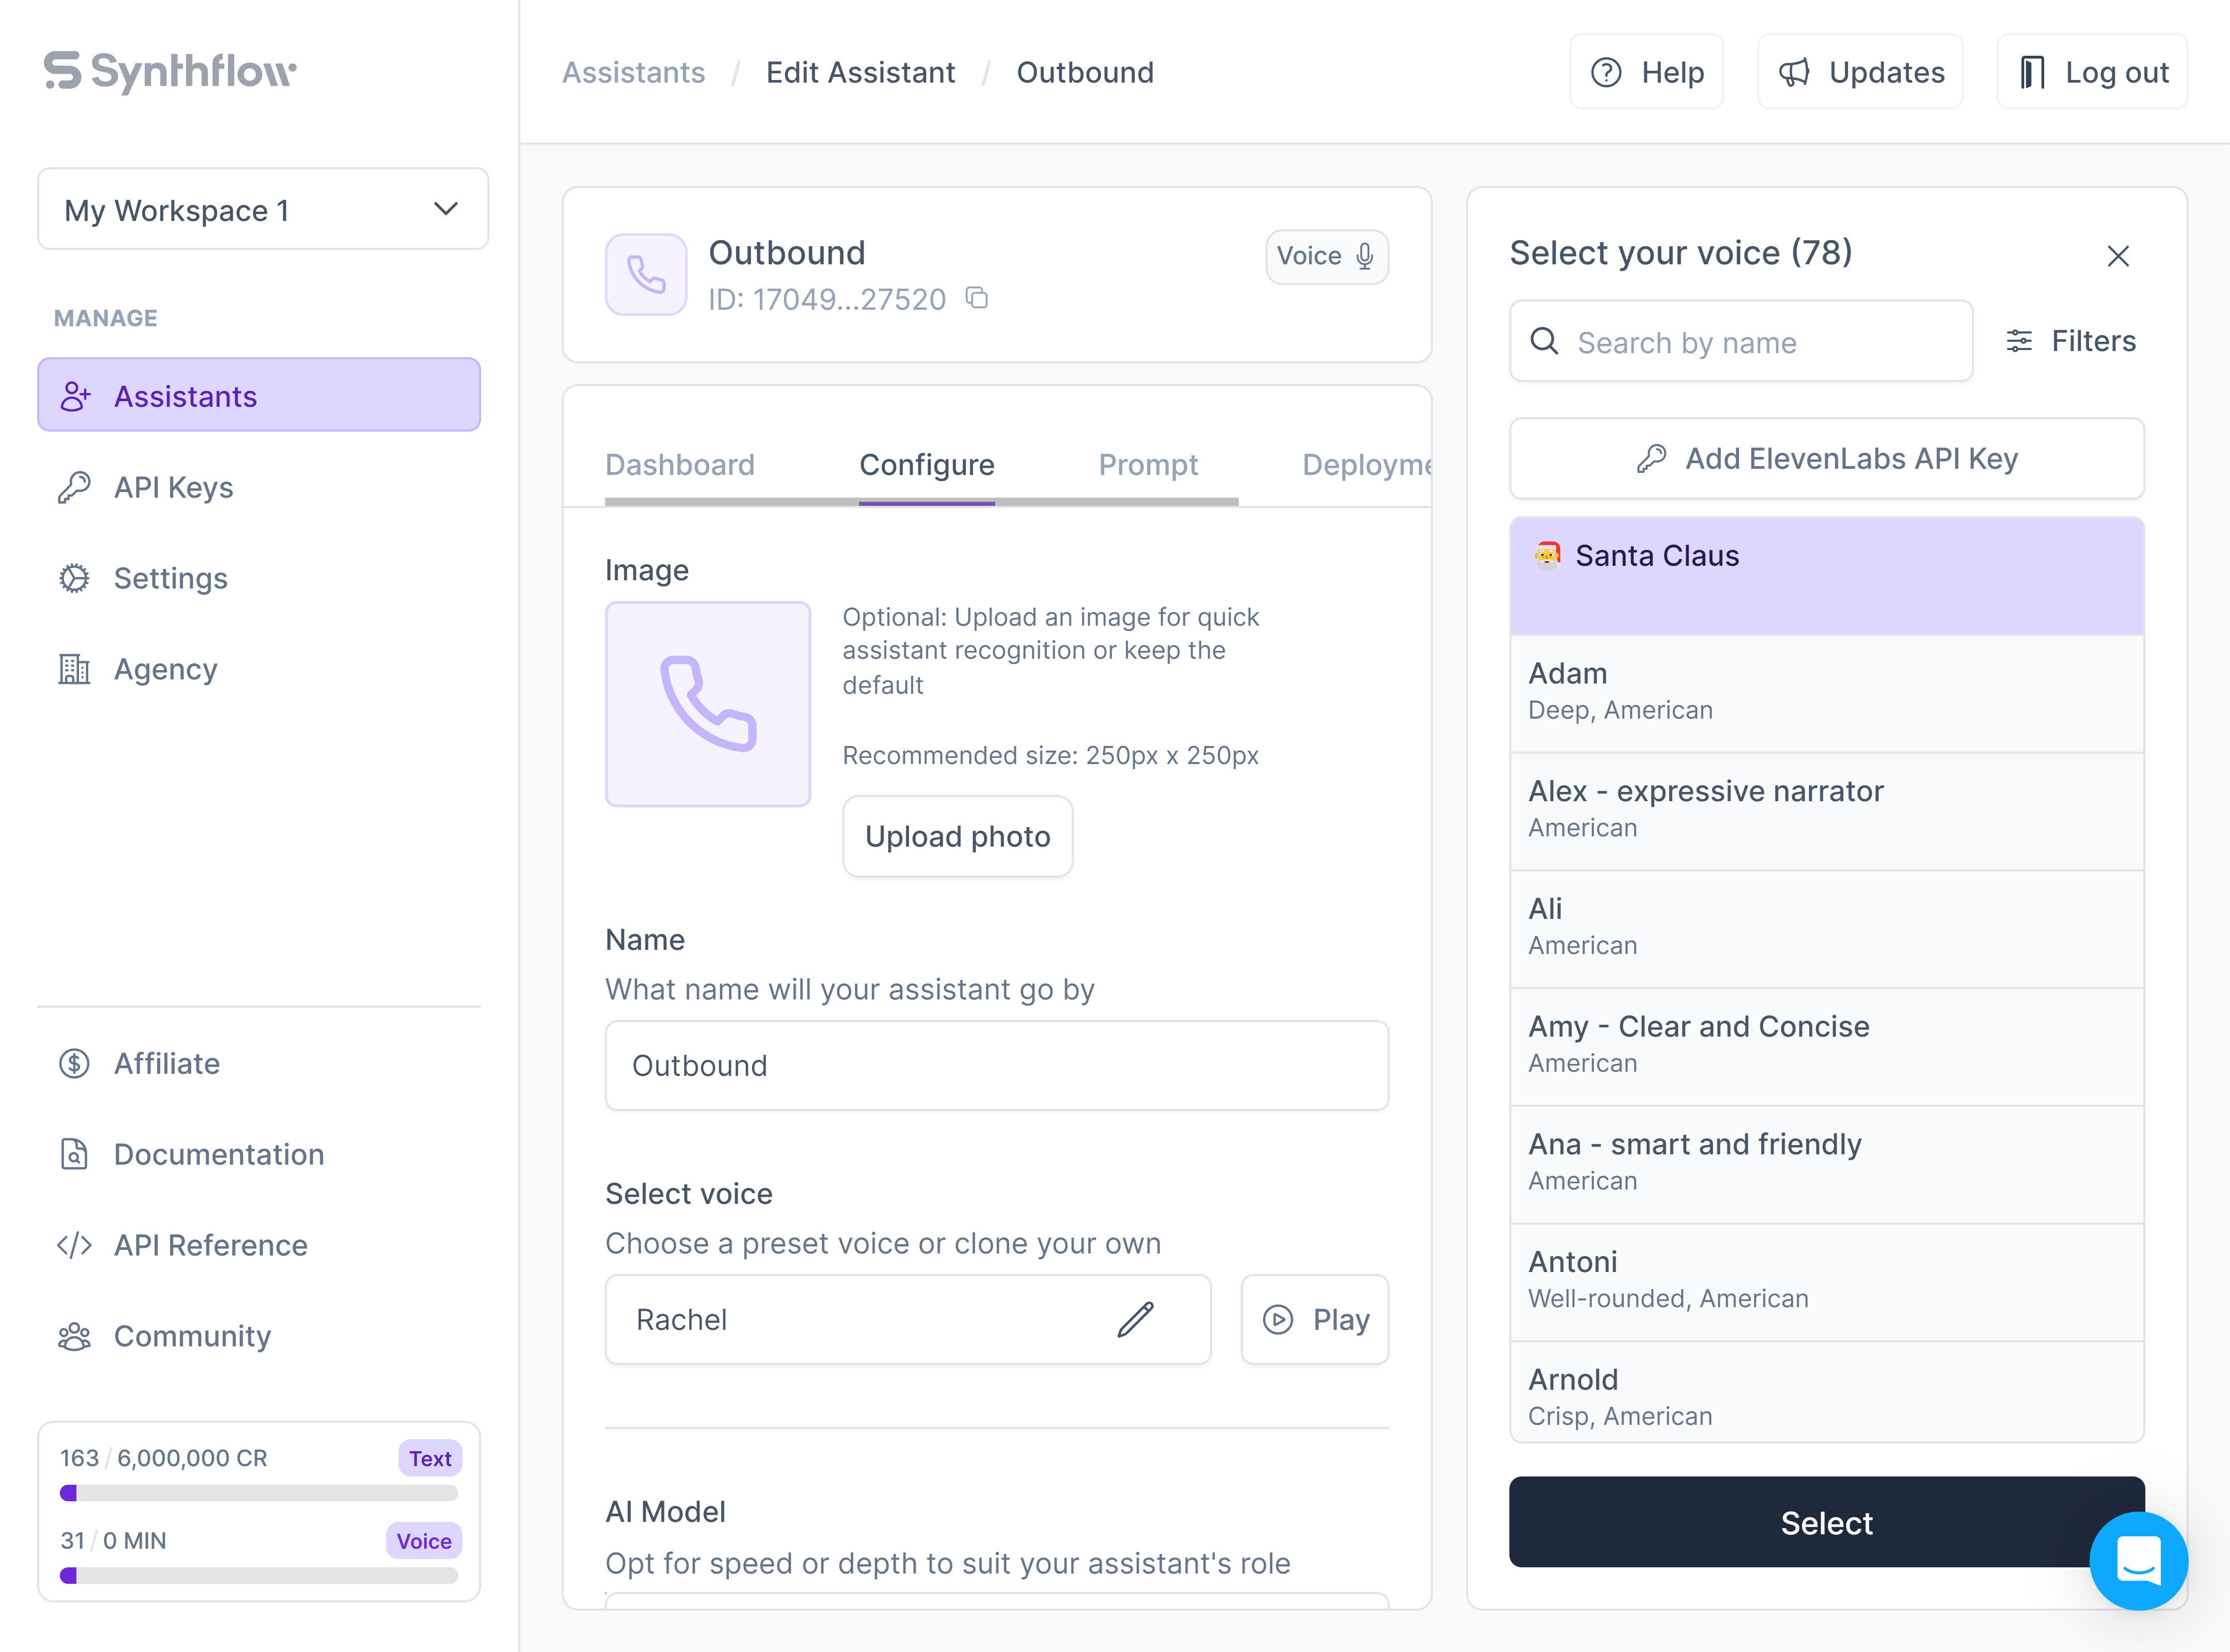Pick the Antoni Well-rounded voice
This screenshot has height=1652, width=2230.
coord(1825,1279)
